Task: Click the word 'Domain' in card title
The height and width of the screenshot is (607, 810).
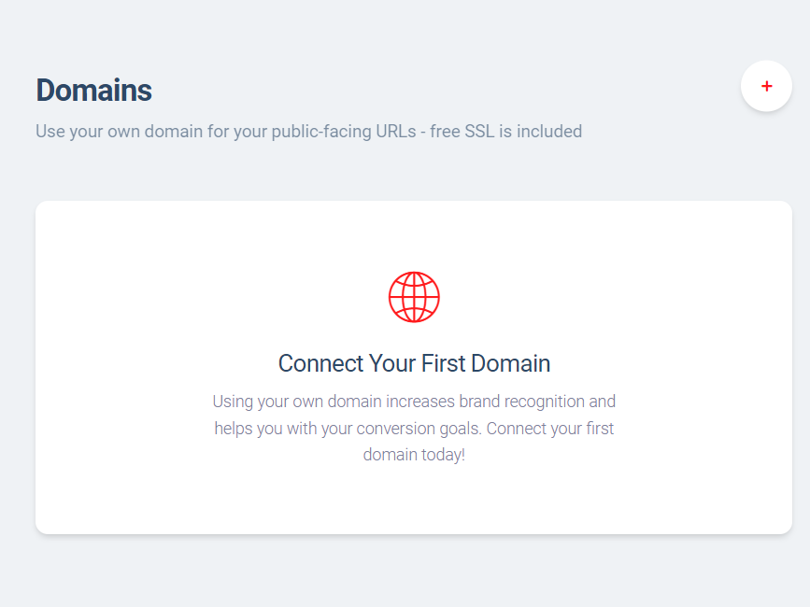Action: point(510,363)
